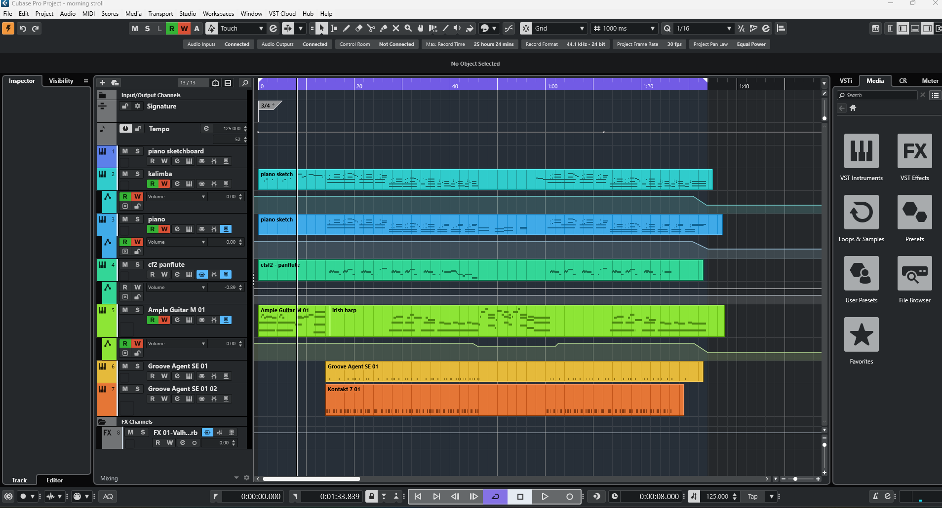Viewport: 942px width, 508px height.
Task: Click the horizontal scrollbar thumb
Action: click(x=311, y=479)
